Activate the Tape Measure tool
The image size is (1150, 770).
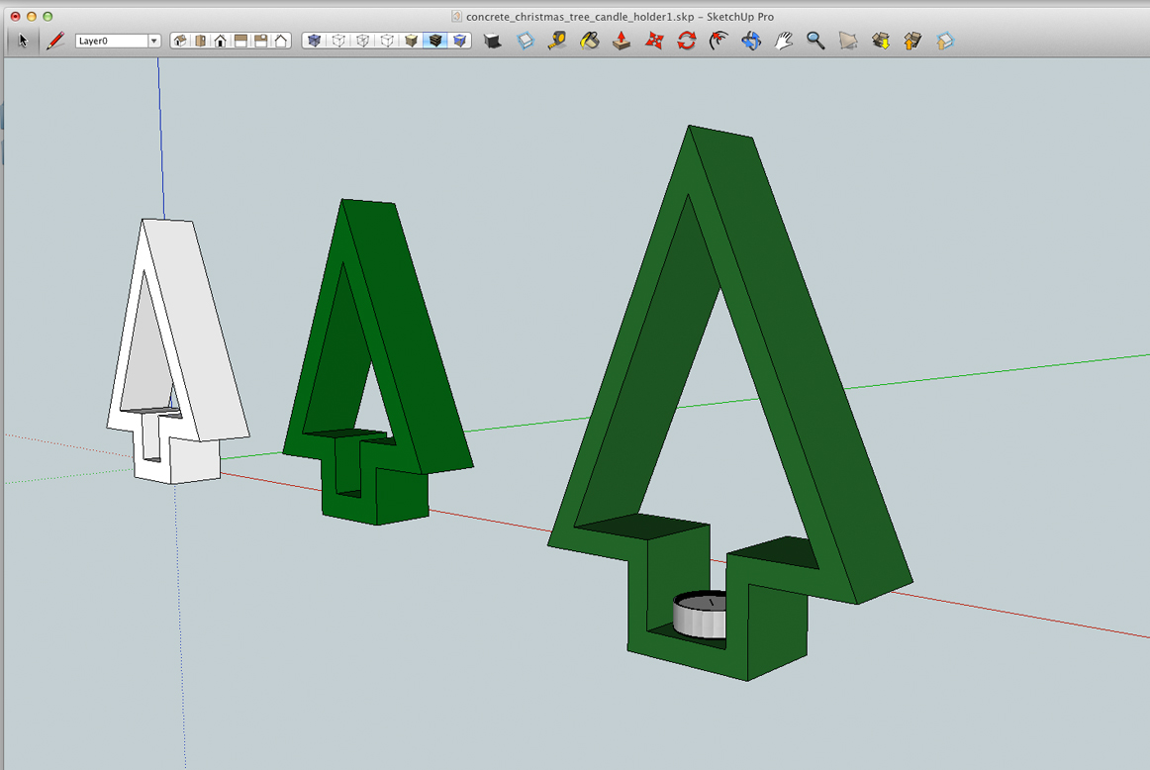pyautogui.click(x=557, y=41)
